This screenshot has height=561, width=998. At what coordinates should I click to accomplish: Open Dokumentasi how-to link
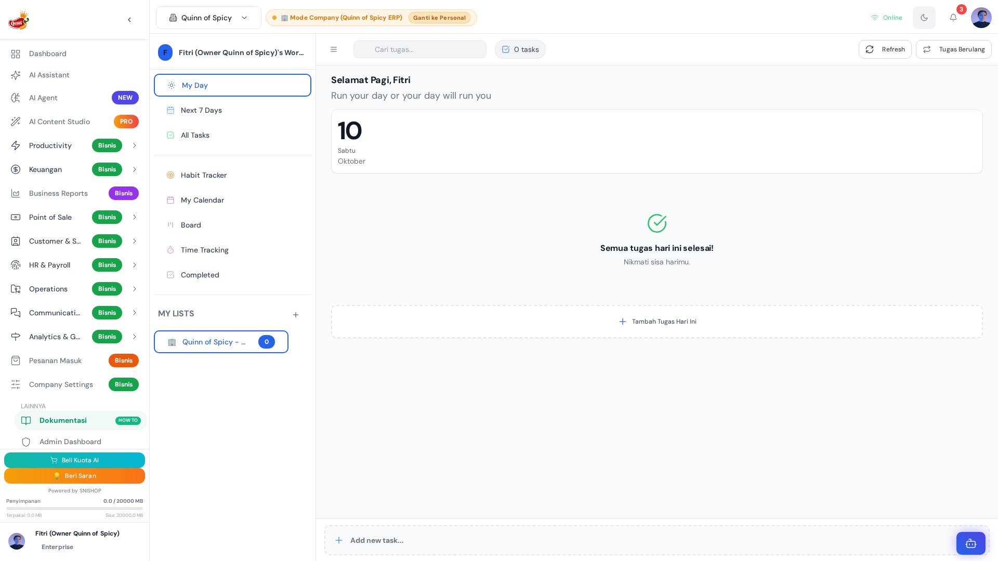pyautogui.click(x=81, y=420)
